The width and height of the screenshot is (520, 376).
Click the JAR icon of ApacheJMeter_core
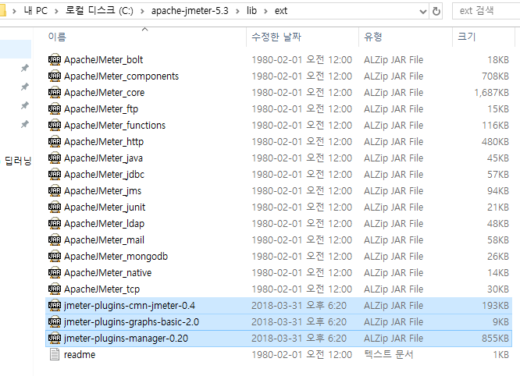[x=55, y=92]
